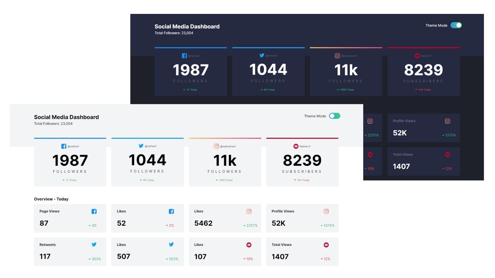Toggle Theme Mode switch in light dashboard
495x278 pixels.
pyautogui.click(x=335, y=116)
